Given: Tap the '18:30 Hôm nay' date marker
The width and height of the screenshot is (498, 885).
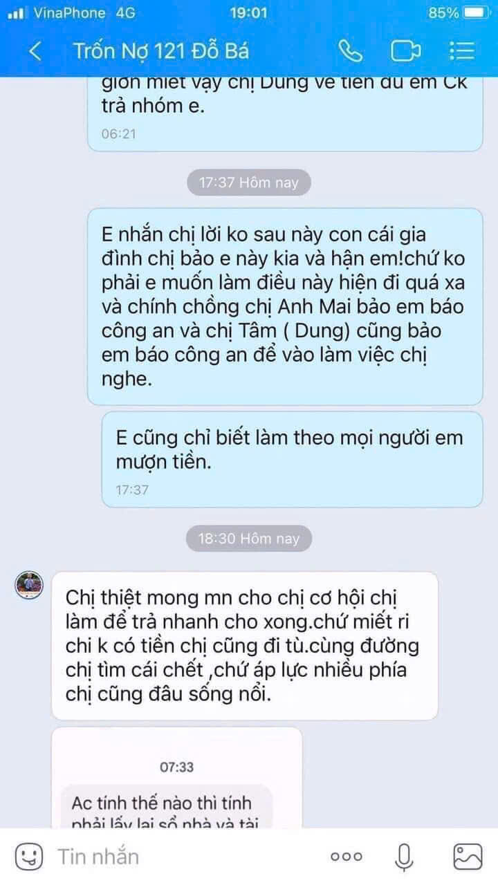Looking at the screenshot, I should point(249,538).
